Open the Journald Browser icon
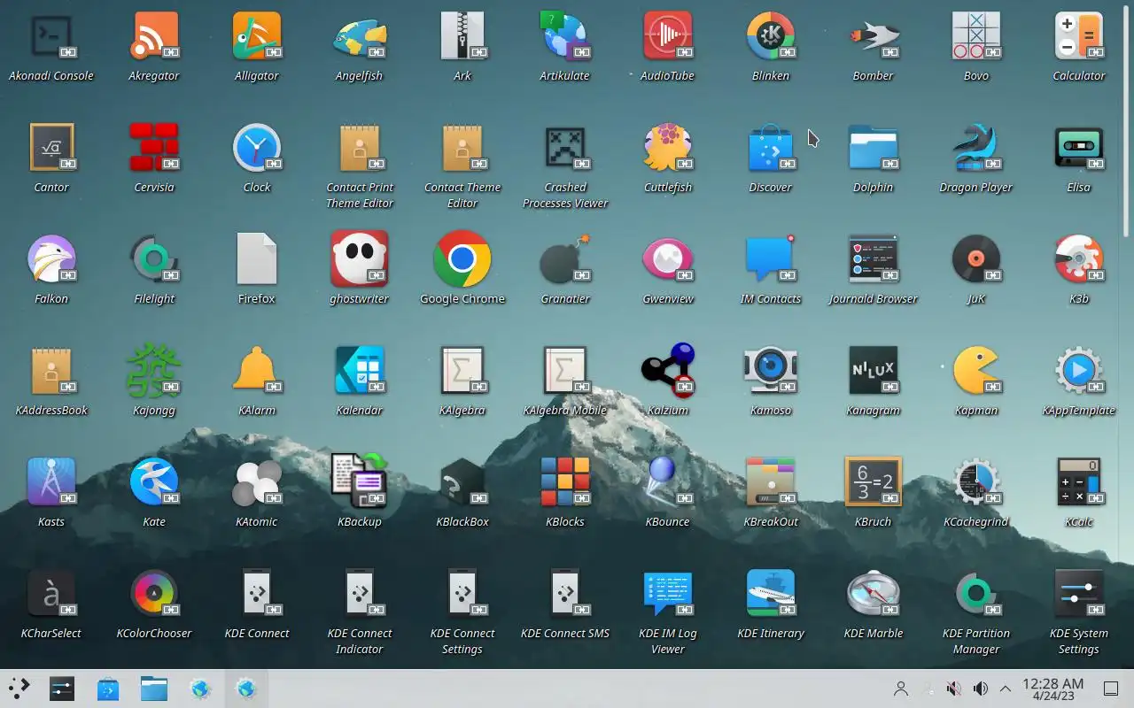The width and height of the screenshot is (1134, 708). [x=874, y=258]
